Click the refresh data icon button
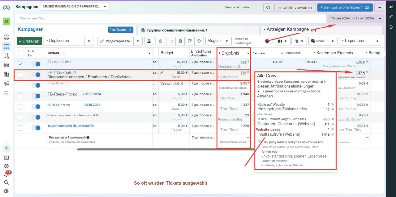Screen dimensions: 396x197 268,7
